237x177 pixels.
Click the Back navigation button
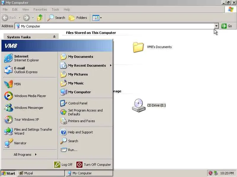point(9,18)
